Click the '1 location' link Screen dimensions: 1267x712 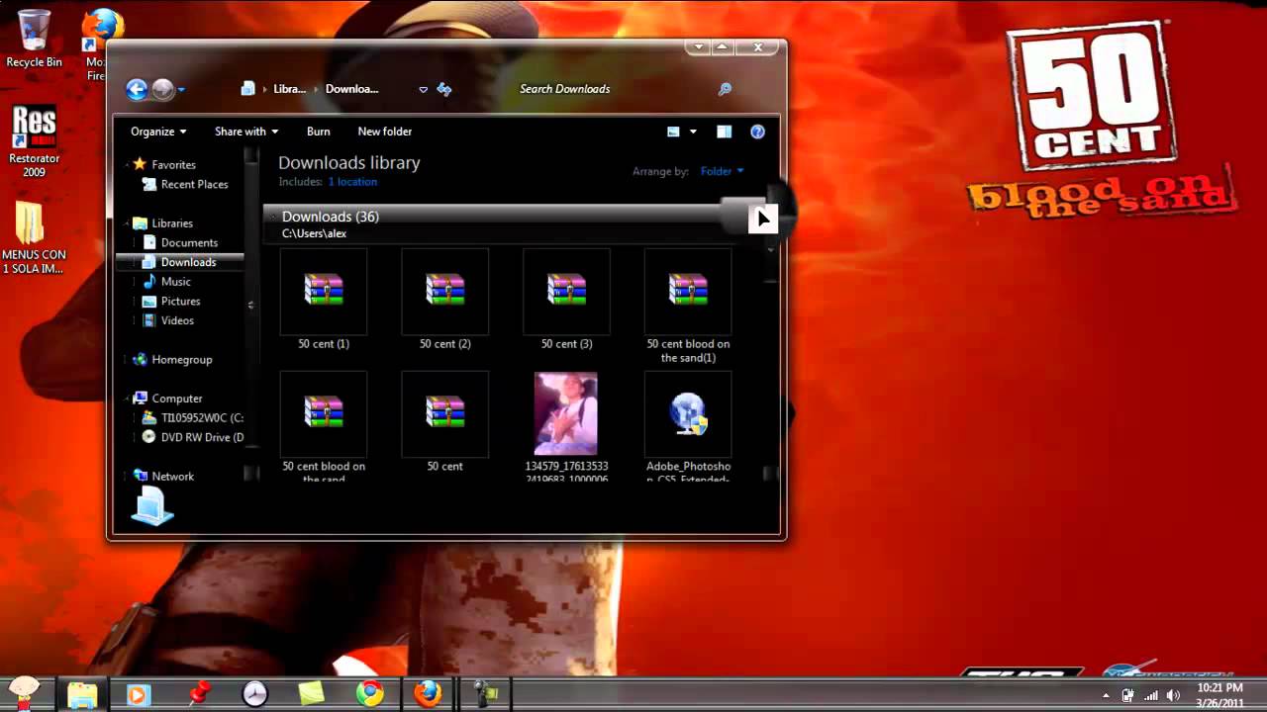(352, 182)
